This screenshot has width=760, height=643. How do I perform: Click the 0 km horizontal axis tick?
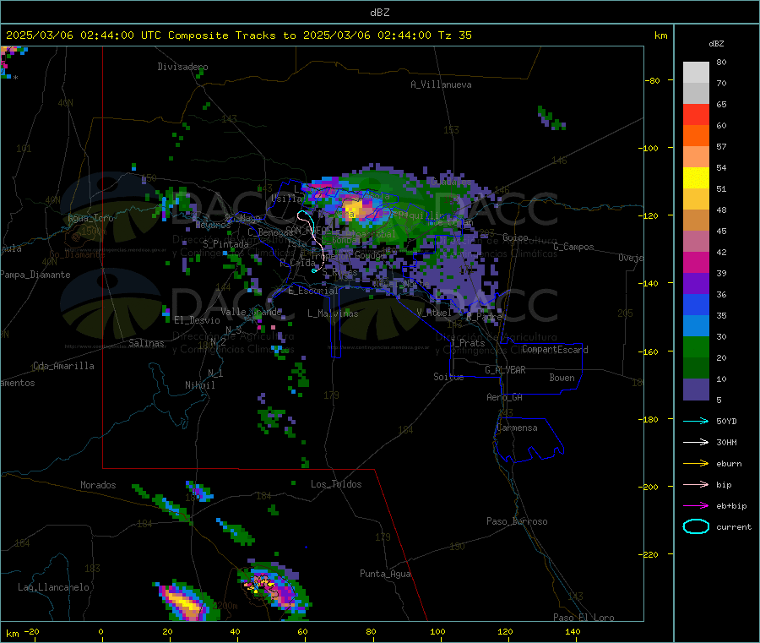click(x=101, y=631)
